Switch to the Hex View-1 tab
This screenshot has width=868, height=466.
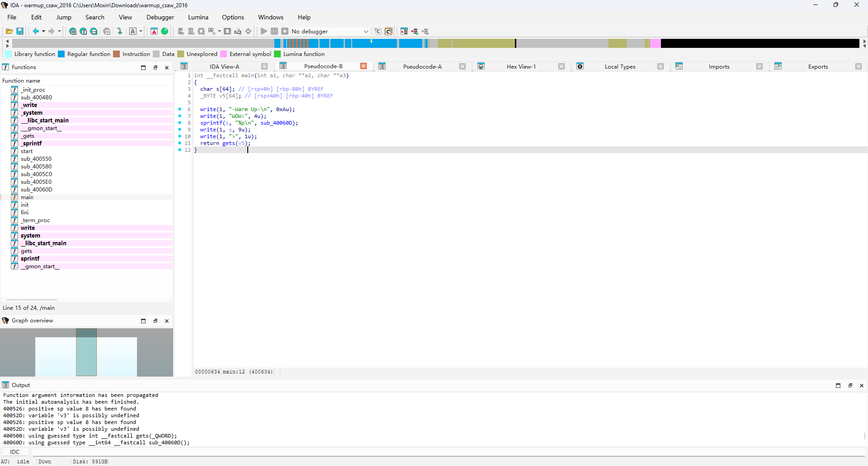pyautogui.click(x=521, y=66)
